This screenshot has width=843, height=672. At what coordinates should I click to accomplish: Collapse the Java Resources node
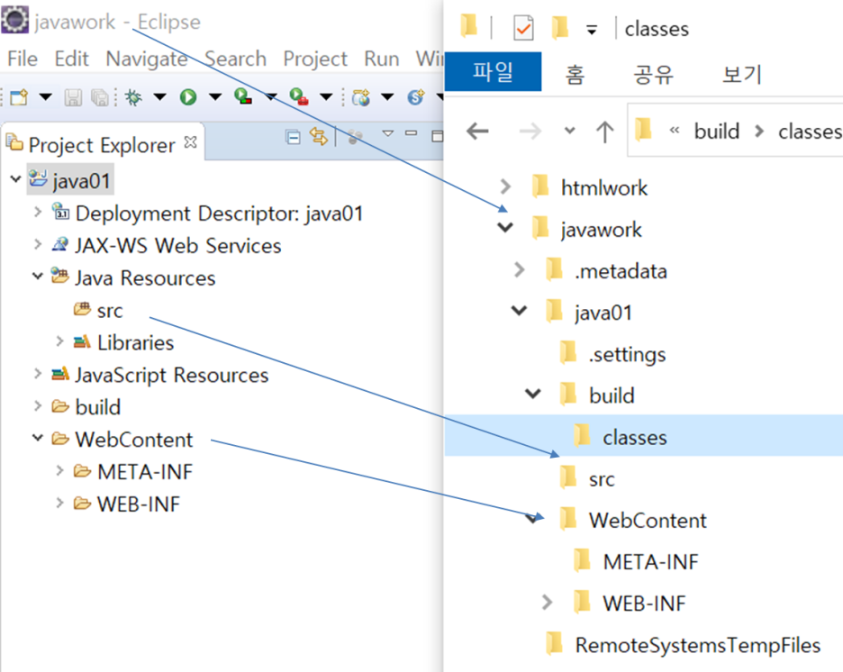(38, 277)
